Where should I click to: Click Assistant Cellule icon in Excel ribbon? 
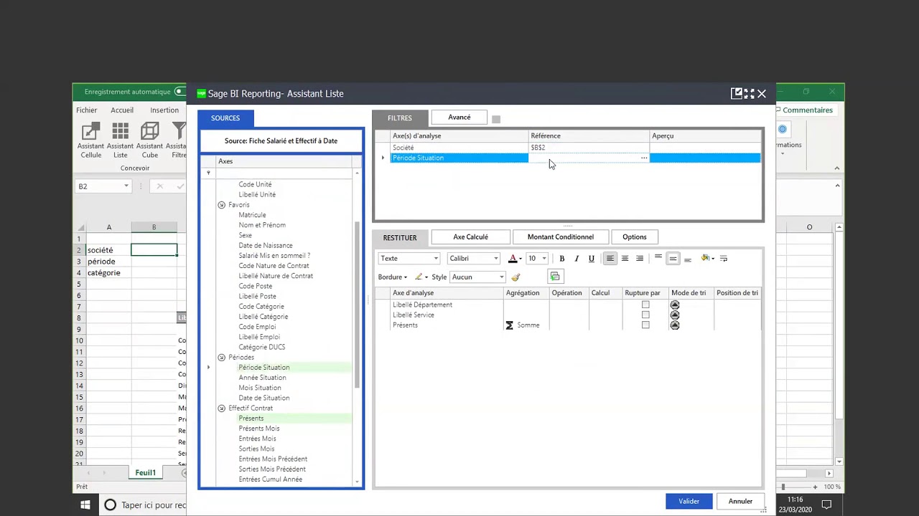(x=90, y=139)
